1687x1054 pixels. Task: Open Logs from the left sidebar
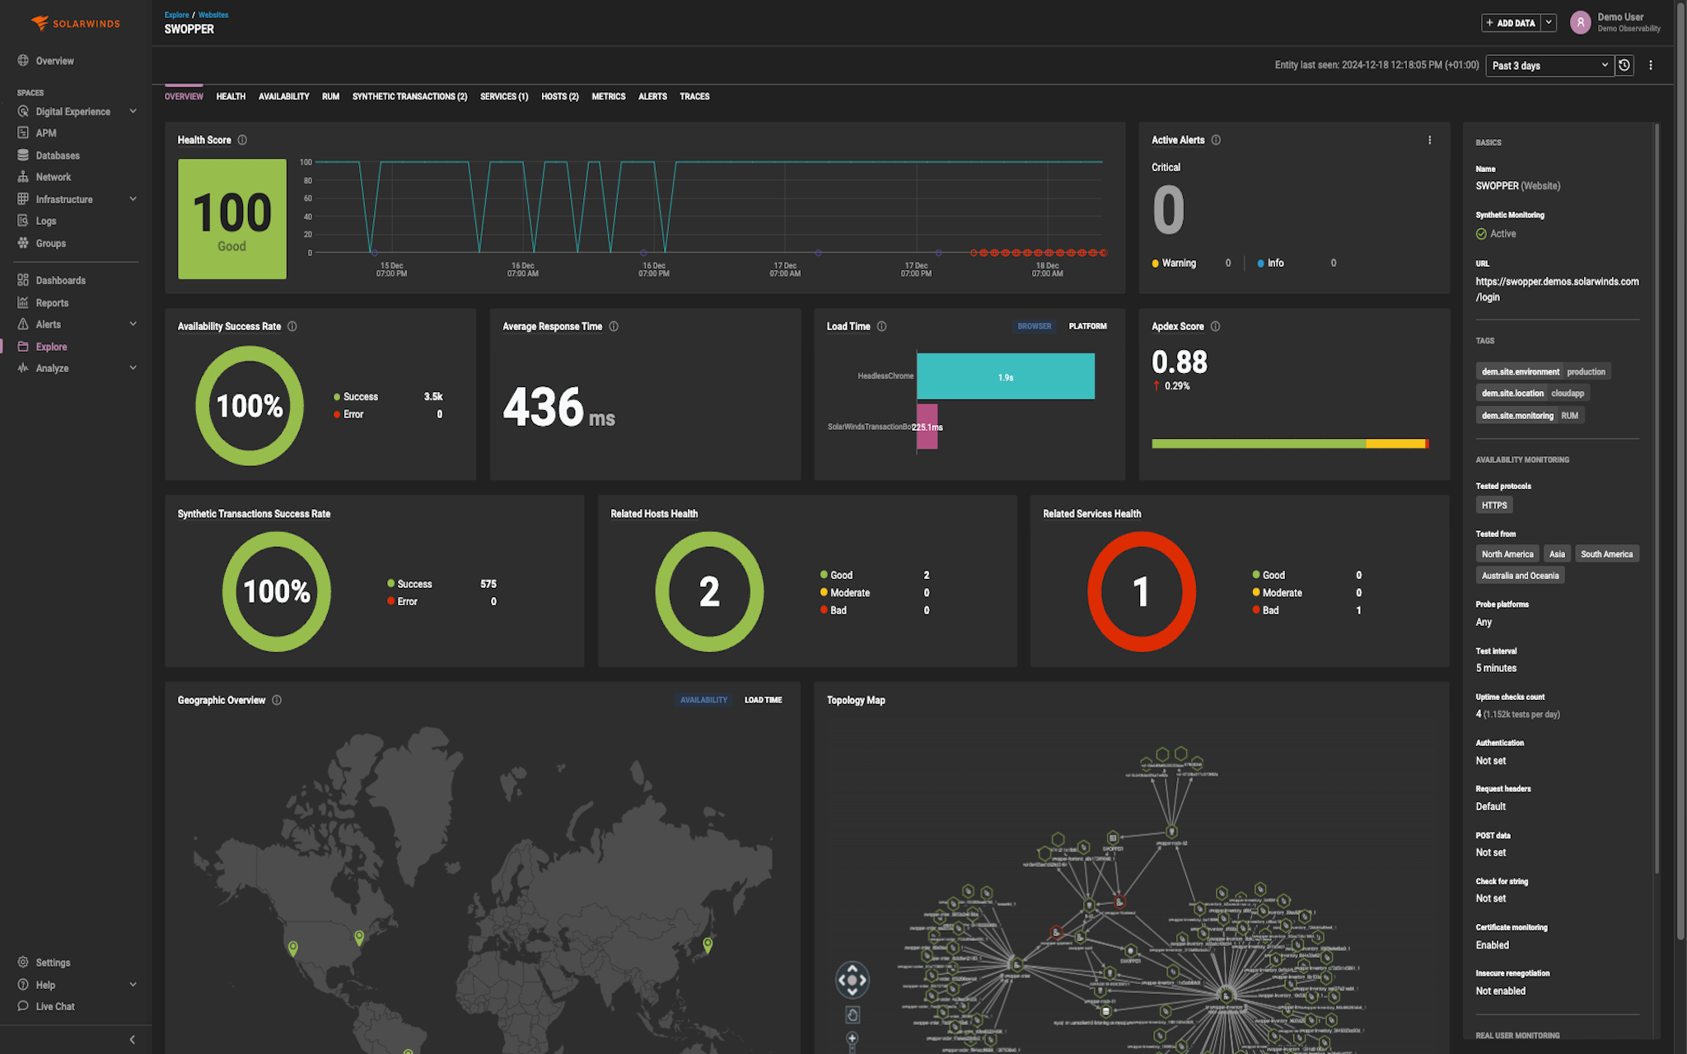tap(45, 221)
